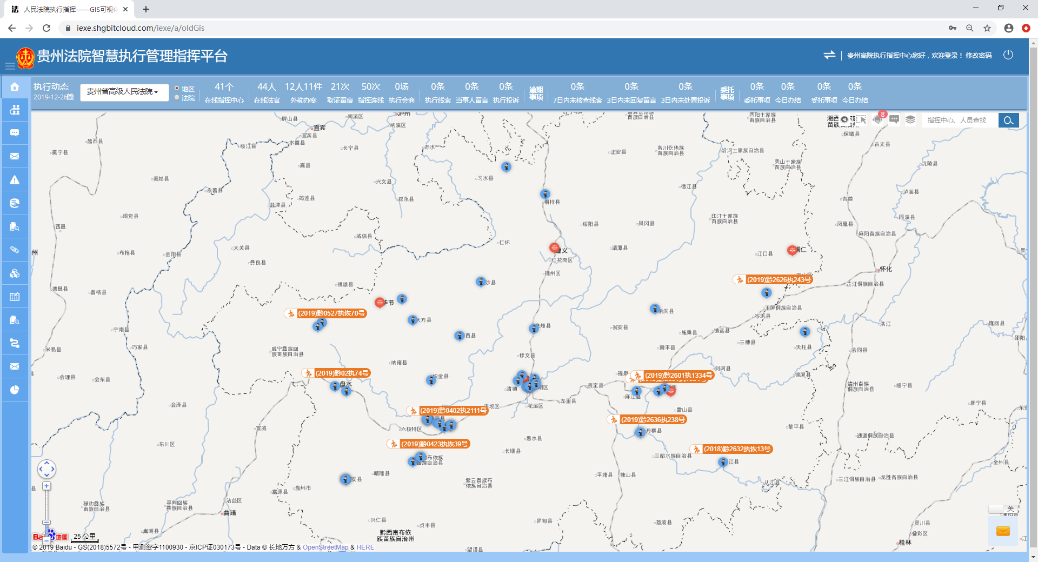Open the warning triangle alerts icon
Image resolution: width=1038 pixels, height=562 pixels.
(x=15, y=180)
